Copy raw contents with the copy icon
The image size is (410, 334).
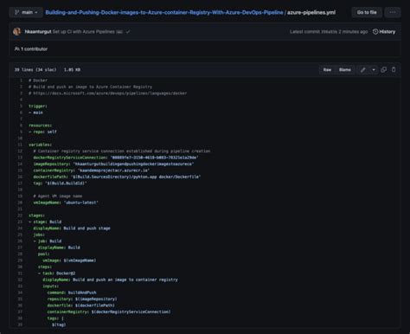(x=383, y=70)
